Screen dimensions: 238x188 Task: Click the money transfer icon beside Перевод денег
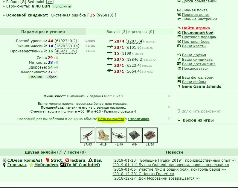tap(179, 14)
